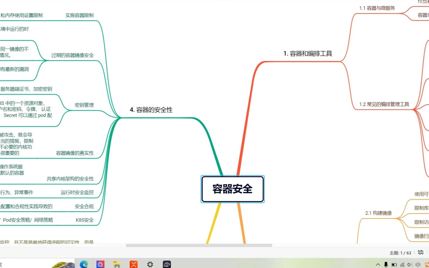429x268 pixels.
Task: Select the node 共享内核架构的安全性
Action: (70, 179)
